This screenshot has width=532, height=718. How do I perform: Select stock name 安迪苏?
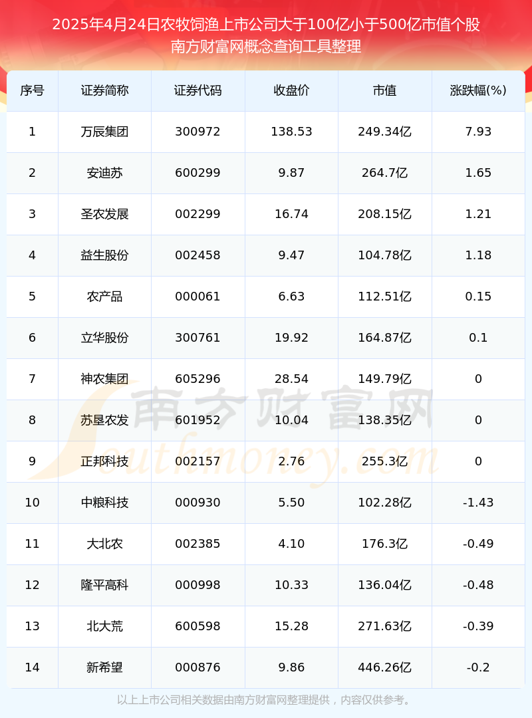(x=104, y=173)
